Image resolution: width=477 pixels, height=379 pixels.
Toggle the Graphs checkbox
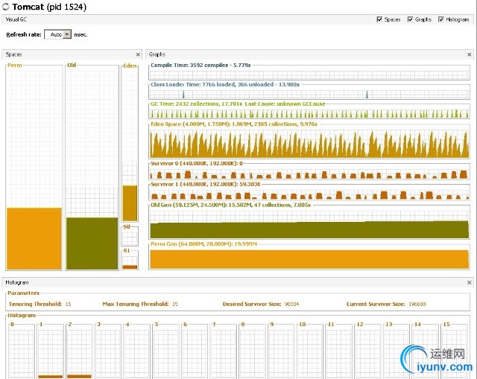click(x=411, y=19)
